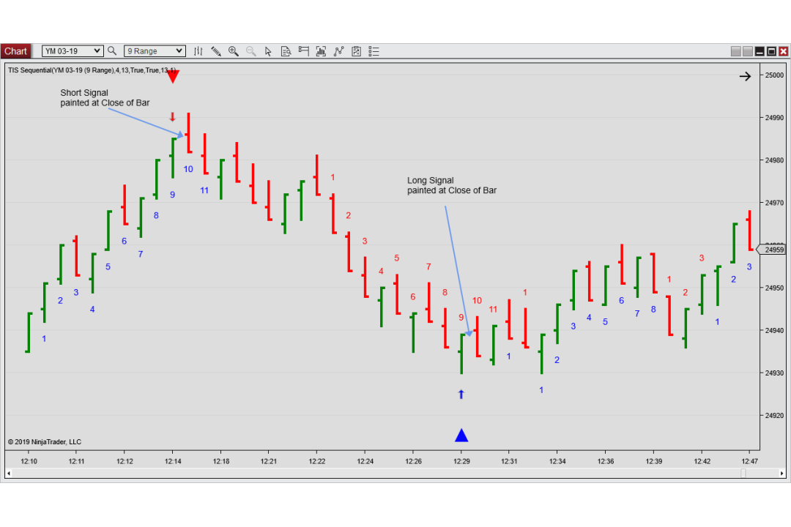
Task: Toggle the Chart Trader panel icon
Action: click(x=303, y=51)
